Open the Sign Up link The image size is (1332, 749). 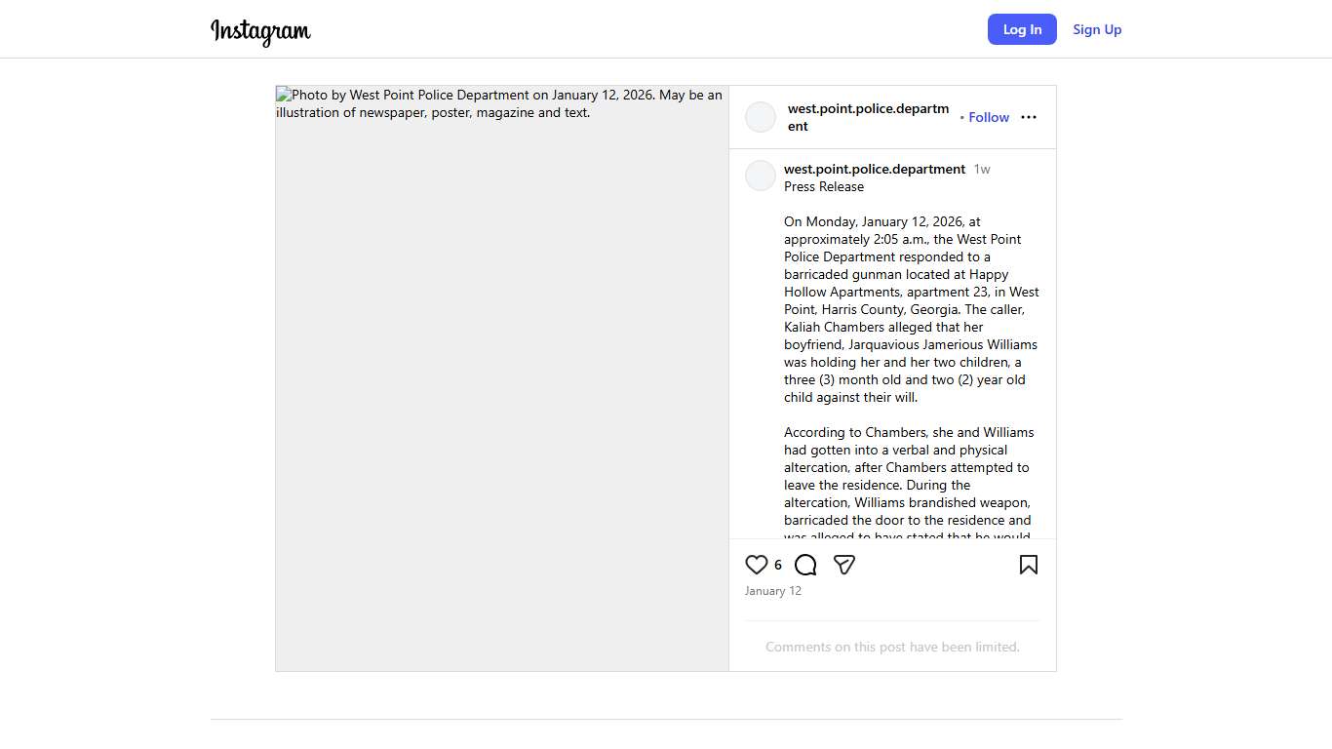[1097, 29]
